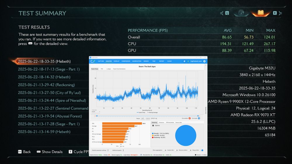
Task: Select the dim emblem tab icon
Action: point(241,13)
